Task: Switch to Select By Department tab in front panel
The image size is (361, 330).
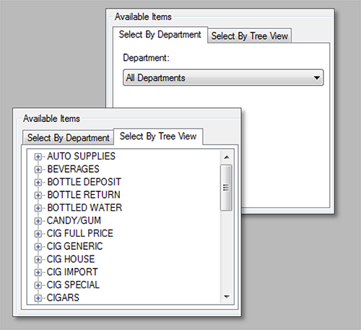Action: tap(68, 138)
